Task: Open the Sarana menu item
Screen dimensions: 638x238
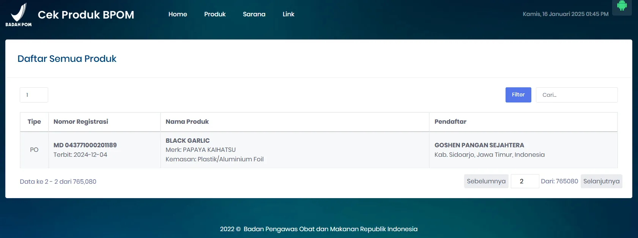Action: pyautogui.click(x=254, y=14)
